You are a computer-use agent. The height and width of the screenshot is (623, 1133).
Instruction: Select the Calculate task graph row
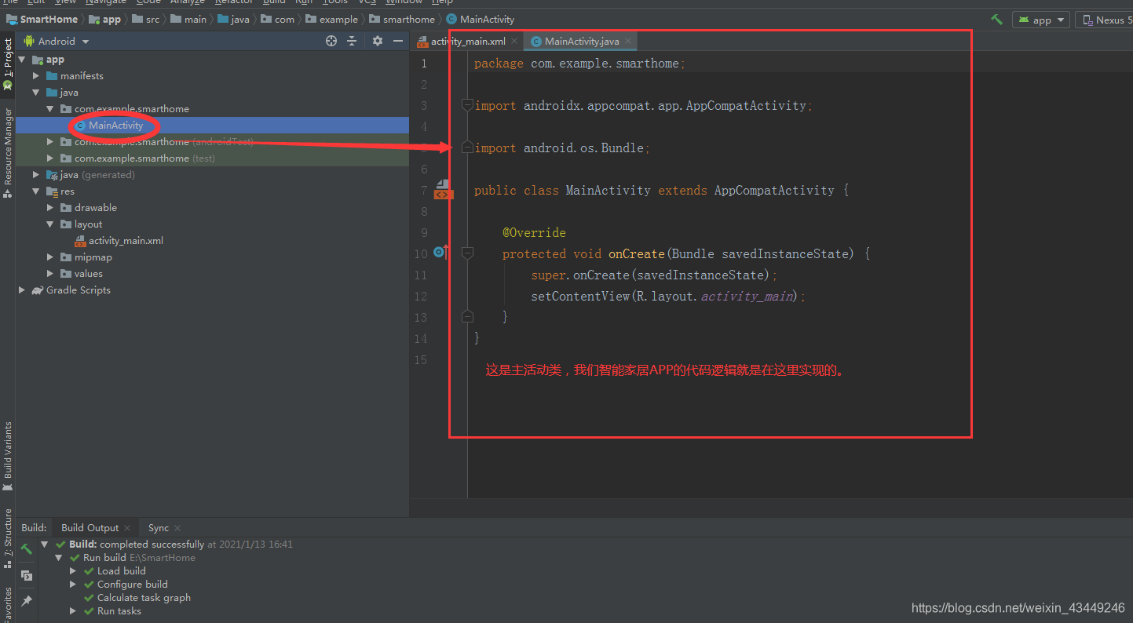(x=144, y=598)
